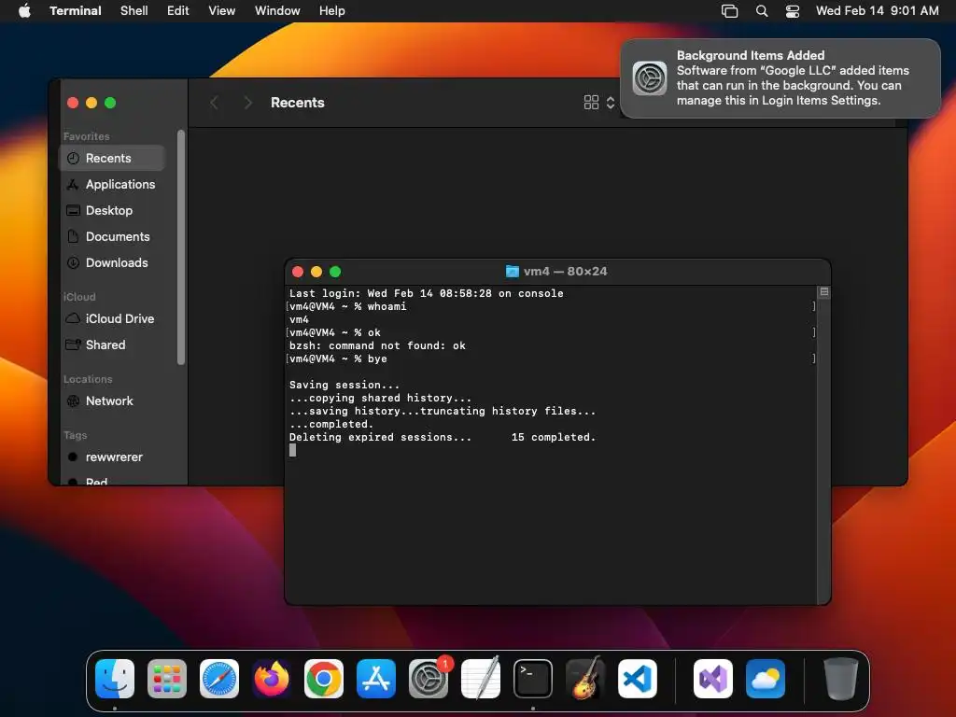
Task: Select Applications in Finder sidebar
Action: coord(112,184)
